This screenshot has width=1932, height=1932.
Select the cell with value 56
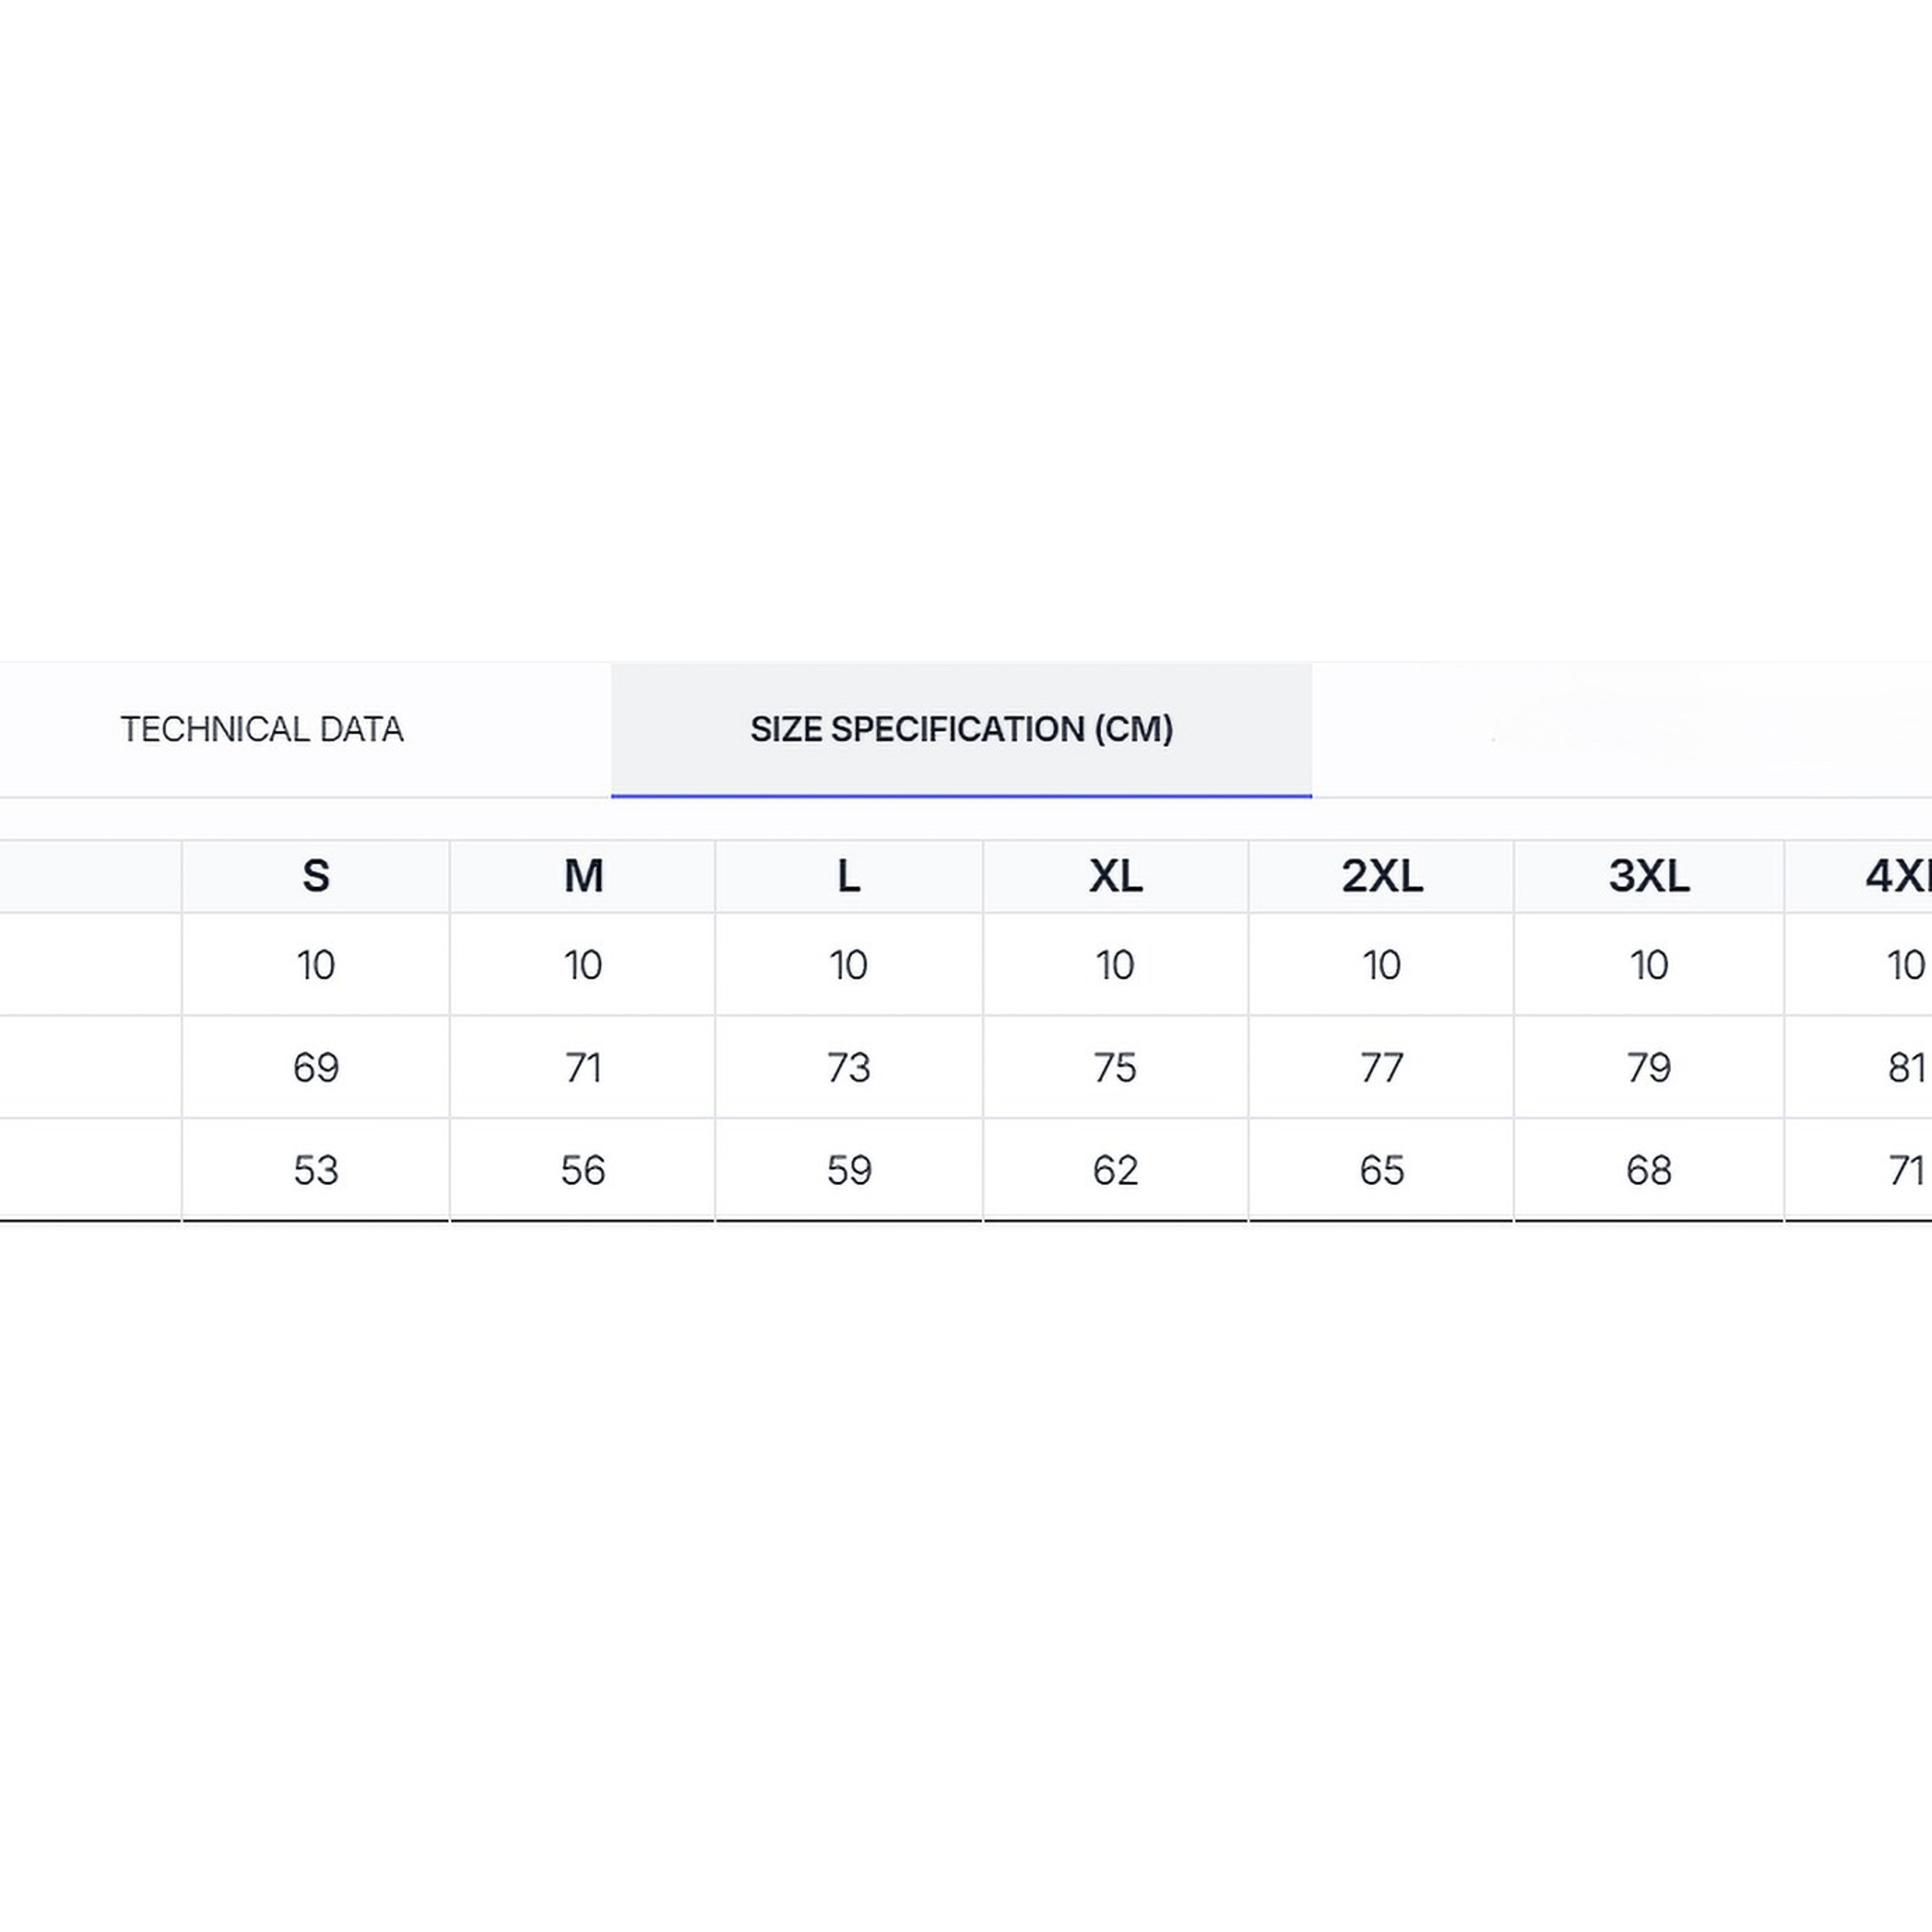(583, 1170)
